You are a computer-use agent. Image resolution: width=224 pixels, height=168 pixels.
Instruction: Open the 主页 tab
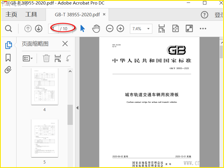click(x=11, y=15)
